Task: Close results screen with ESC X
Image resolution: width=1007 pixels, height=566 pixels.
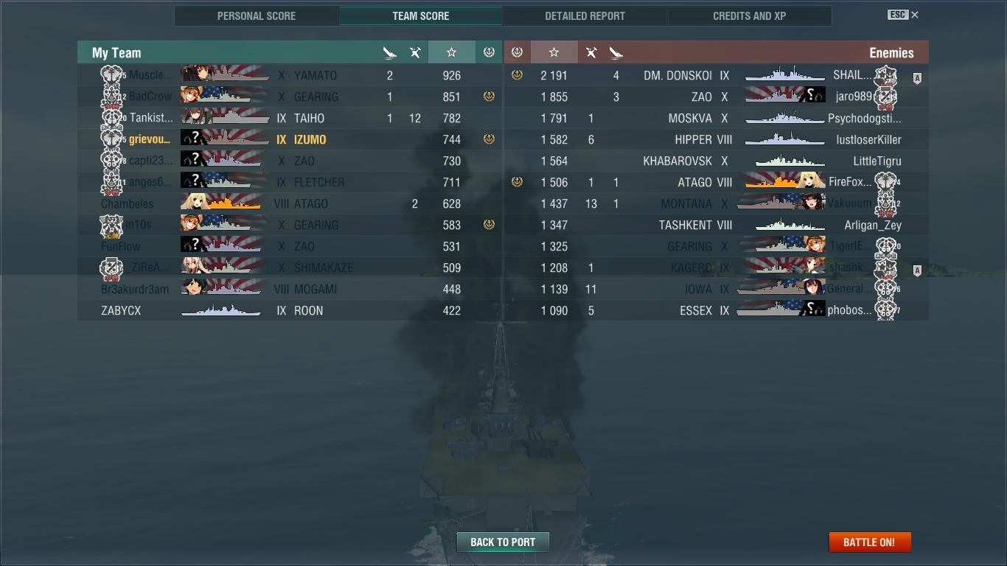Action: [x=903, y=15]
